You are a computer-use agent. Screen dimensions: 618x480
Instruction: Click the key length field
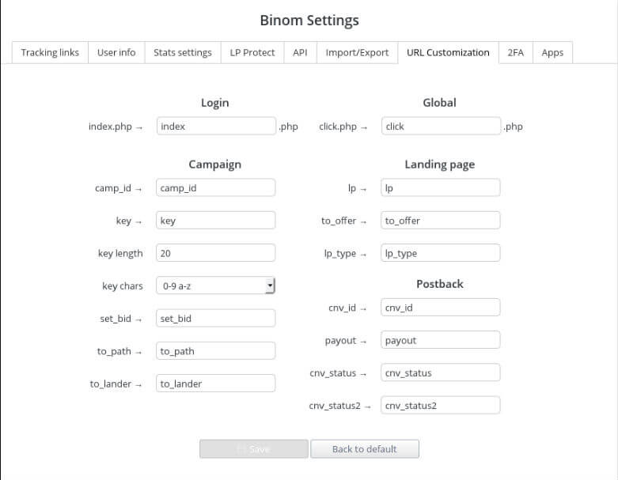215,253
